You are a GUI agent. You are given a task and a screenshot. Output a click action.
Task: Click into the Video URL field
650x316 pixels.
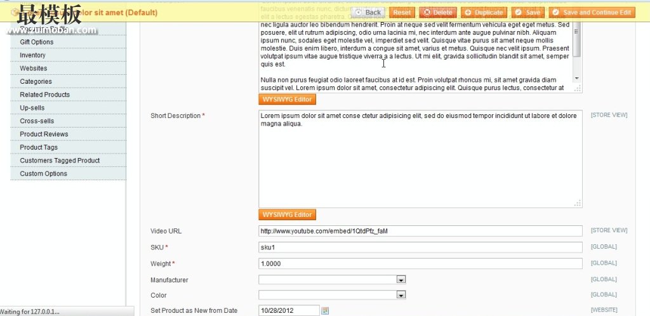(420, 231)
